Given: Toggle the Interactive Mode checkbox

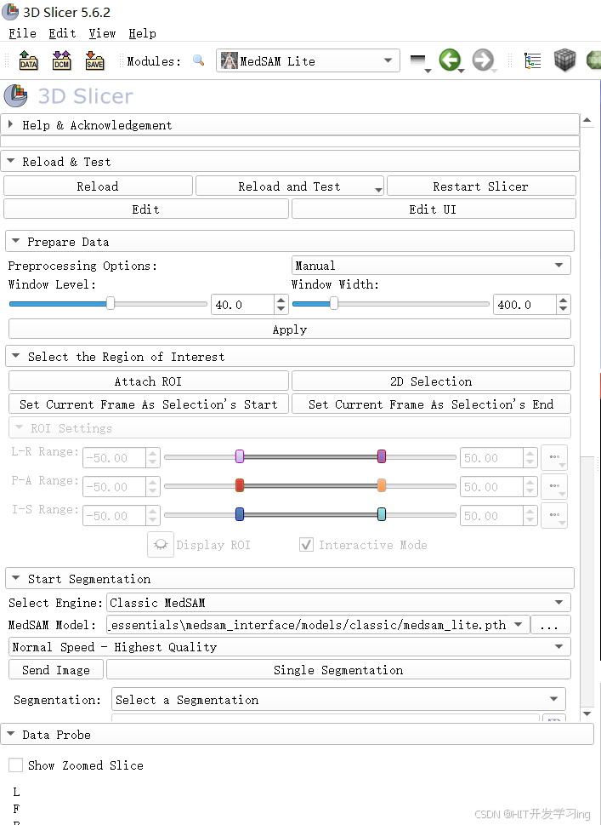Looking at the screenshot, I should 306,545.
